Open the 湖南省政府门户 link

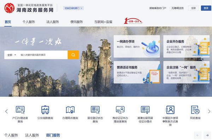tap(158, 8)
